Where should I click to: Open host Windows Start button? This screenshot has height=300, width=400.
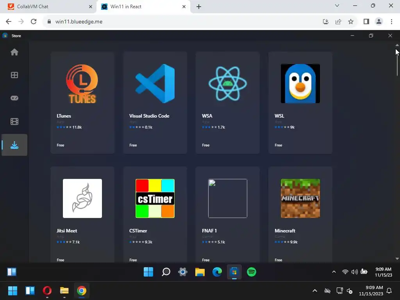(12, 291)
